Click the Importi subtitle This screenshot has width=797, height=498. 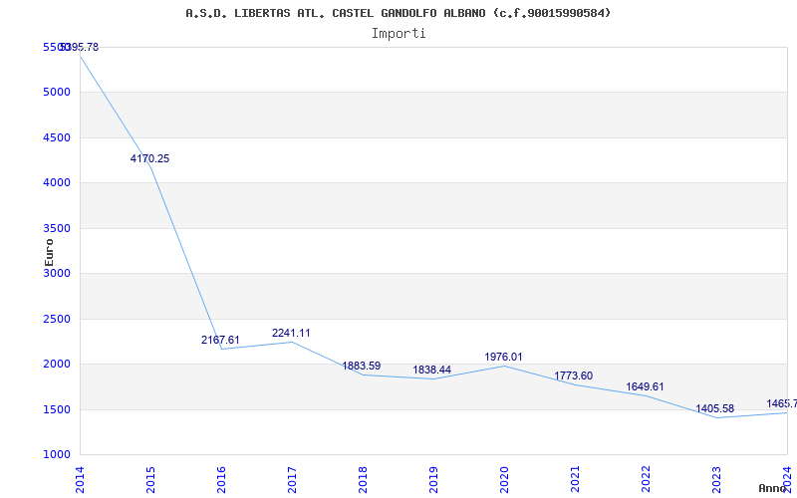(x=398, y=34)
